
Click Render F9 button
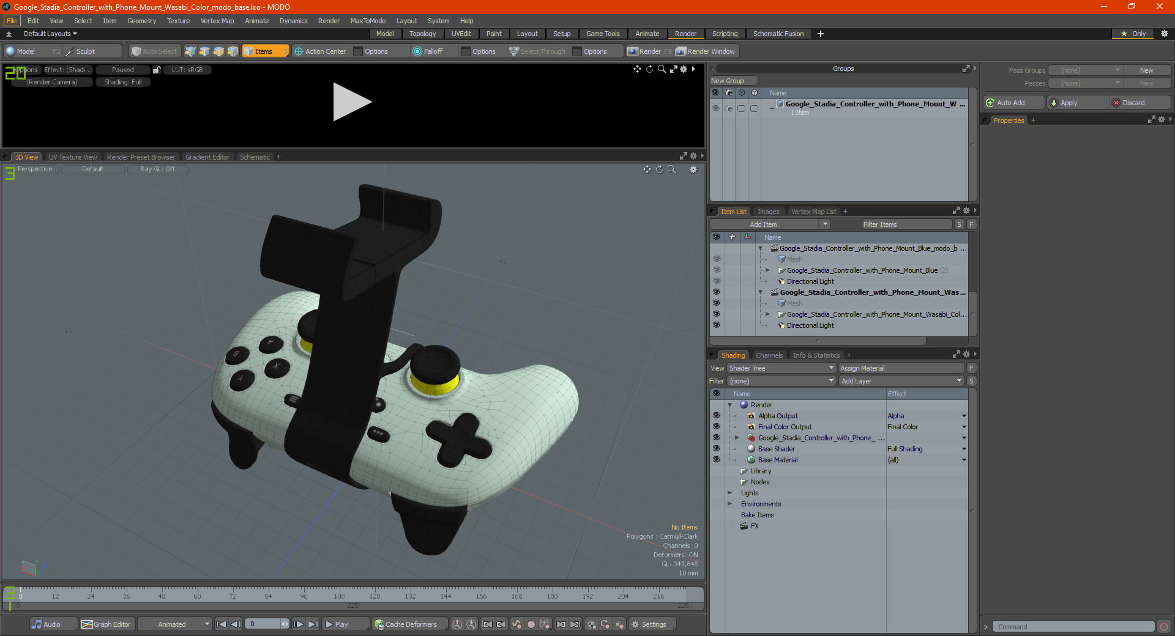coord(649,51)
